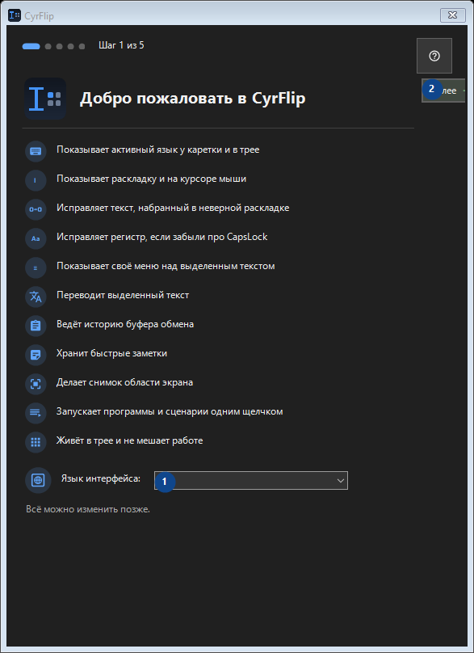Click the dropdown chevron for interface language
474x653 pixels.
(341, 481)
